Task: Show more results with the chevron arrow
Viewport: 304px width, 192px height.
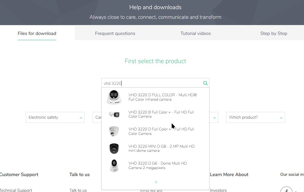Action: click(x=156, y=182)
